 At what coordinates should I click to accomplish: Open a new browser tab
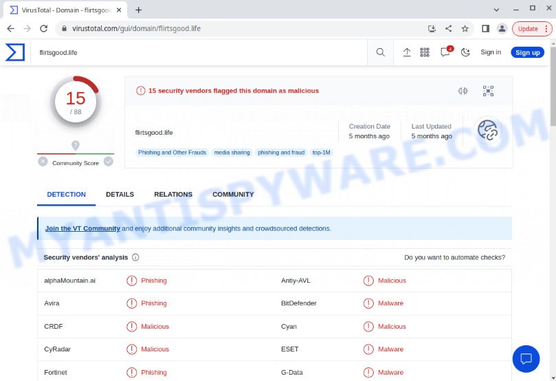tap(138, 10)
